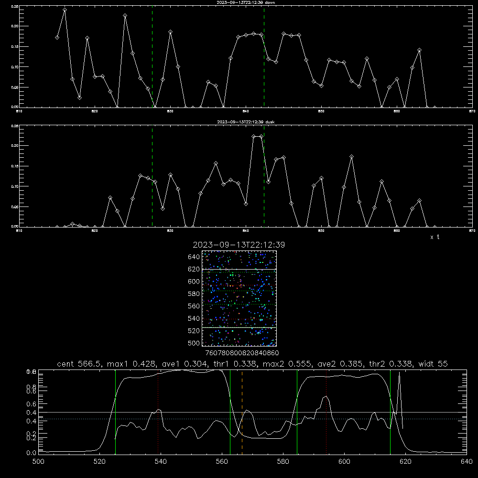Click the "x t" label below dusk plot
Viewport: 478px width, 478px height.
click(x=435, y=237)
